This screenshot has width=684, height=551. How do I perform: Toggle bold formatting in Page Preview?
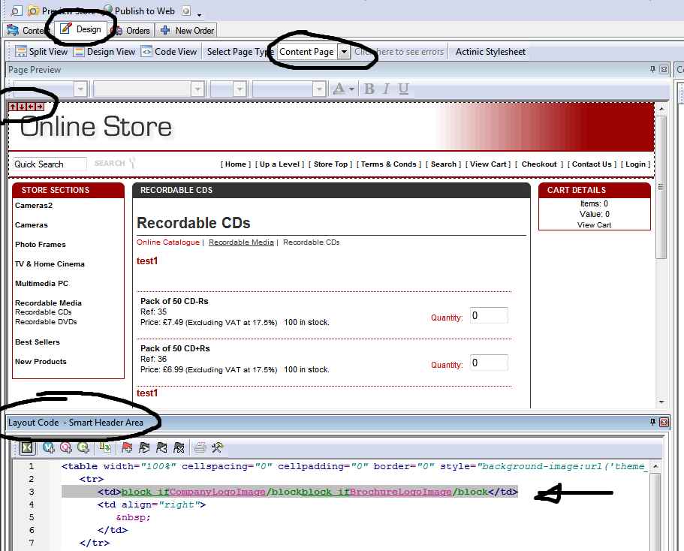coord(369,89)
